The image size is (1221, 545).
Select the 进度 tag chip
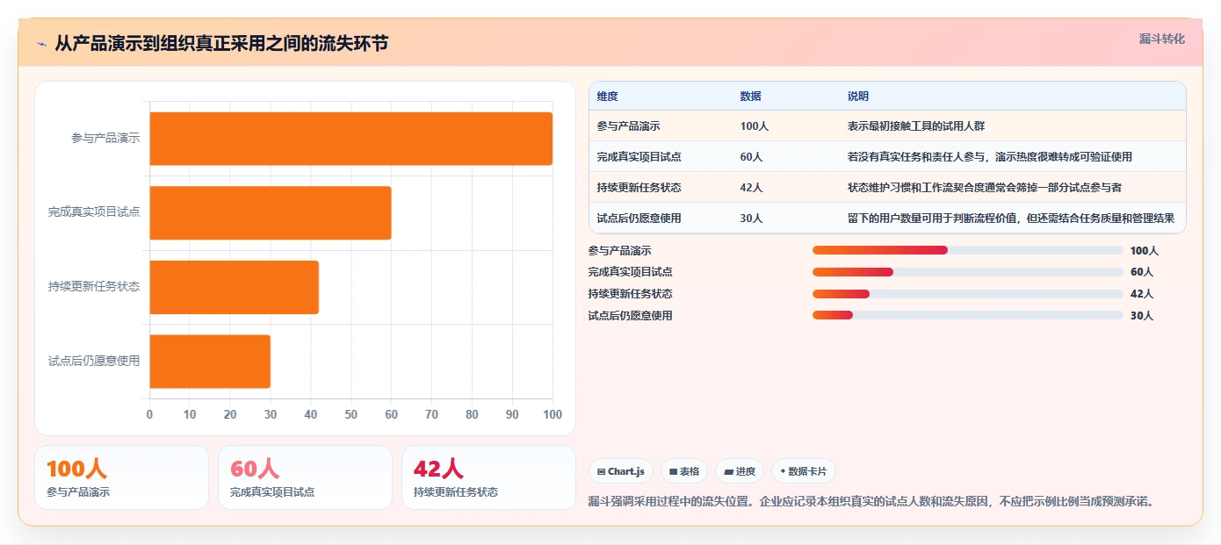pyautogui.click(x=740, y=471)
